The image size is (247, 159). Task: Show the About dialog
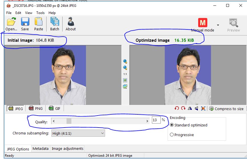71,24
